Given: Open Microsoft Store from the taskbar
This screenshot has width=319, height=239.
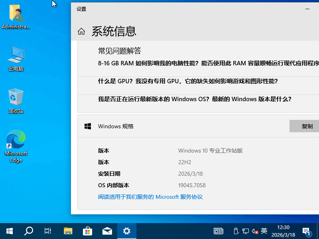Looking at the screenshot, I should pos(87,231).
